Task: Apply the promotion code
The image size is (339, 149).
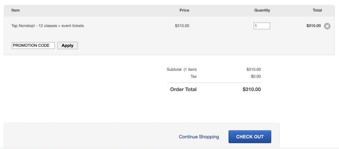Action: click(68, 45)
